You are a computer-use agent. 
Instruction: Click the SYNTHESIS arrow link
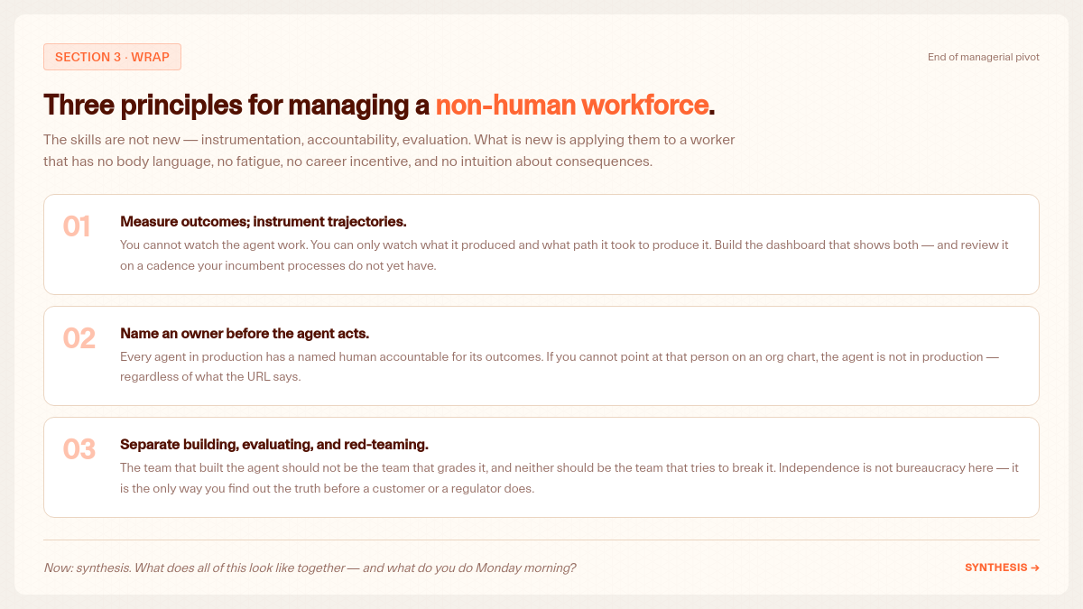(1002, 567)
